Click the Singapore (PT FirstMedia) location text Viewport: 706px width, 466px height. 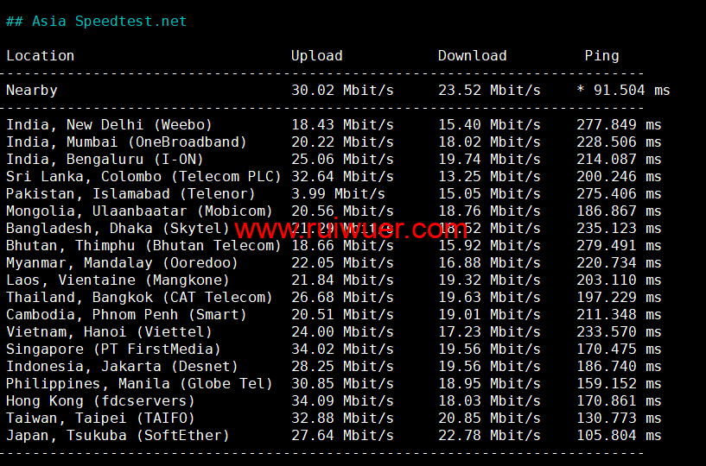coord(113,349)
